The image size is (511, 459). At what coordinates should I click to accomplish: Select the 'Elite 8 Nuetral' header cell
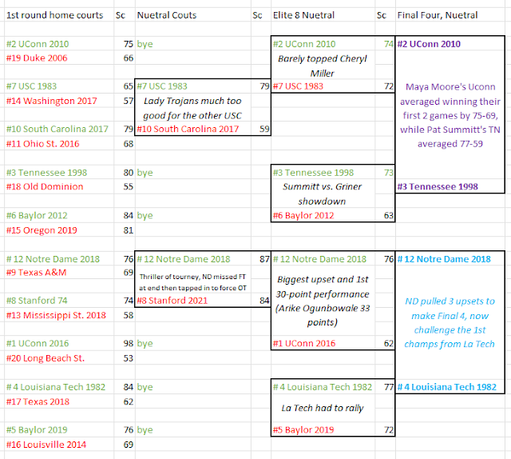[x=323, y=15]
